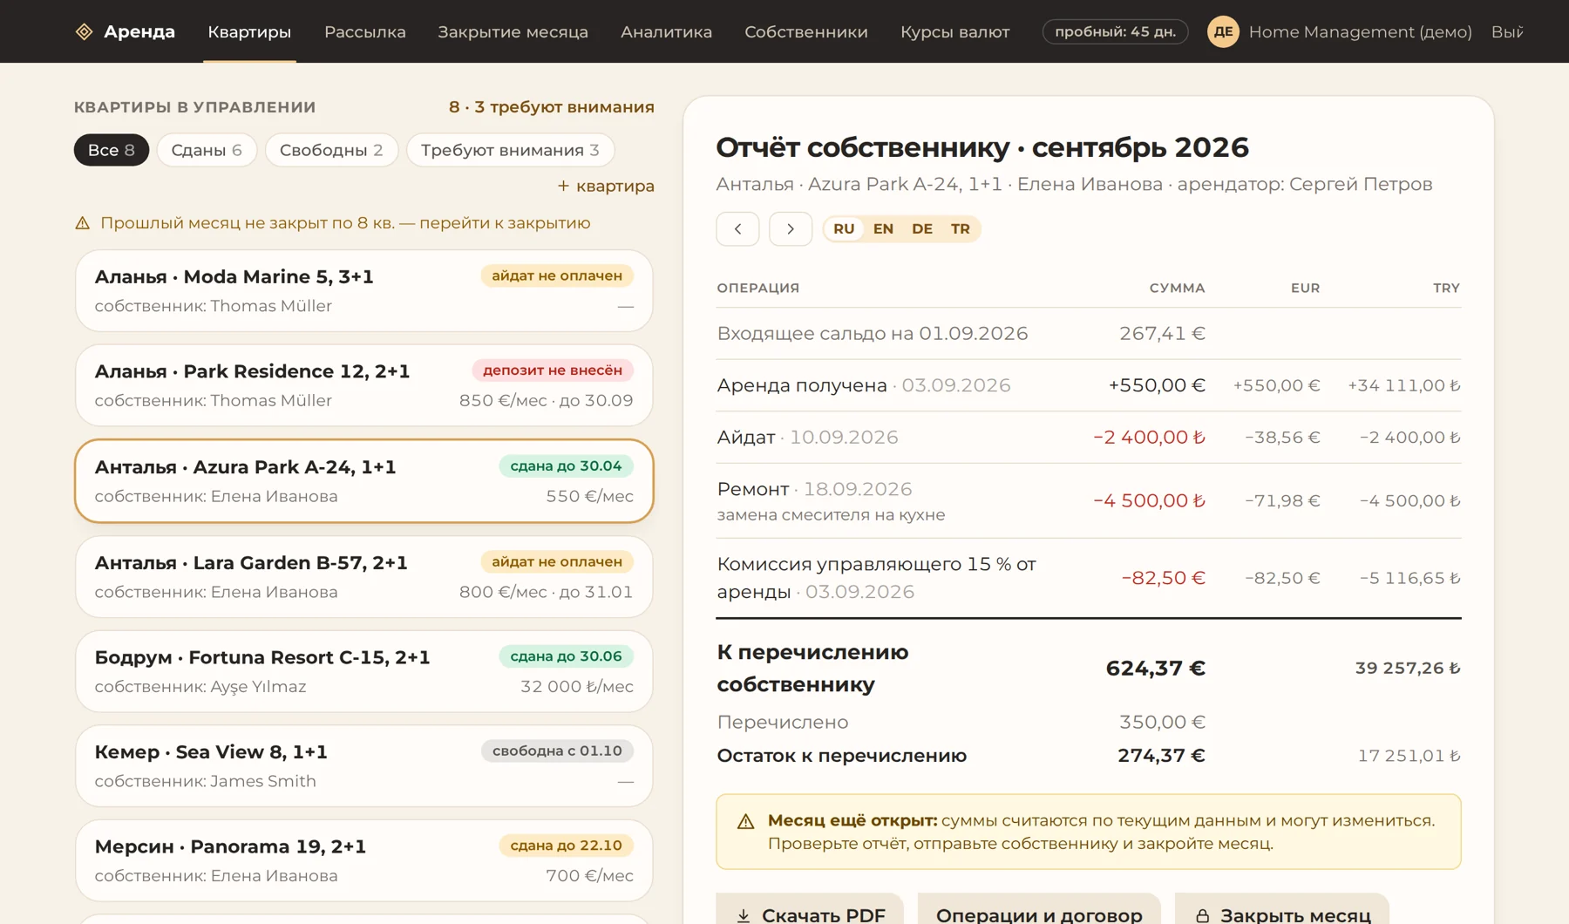Open the Аналитика tab

[x=666, y=32]
